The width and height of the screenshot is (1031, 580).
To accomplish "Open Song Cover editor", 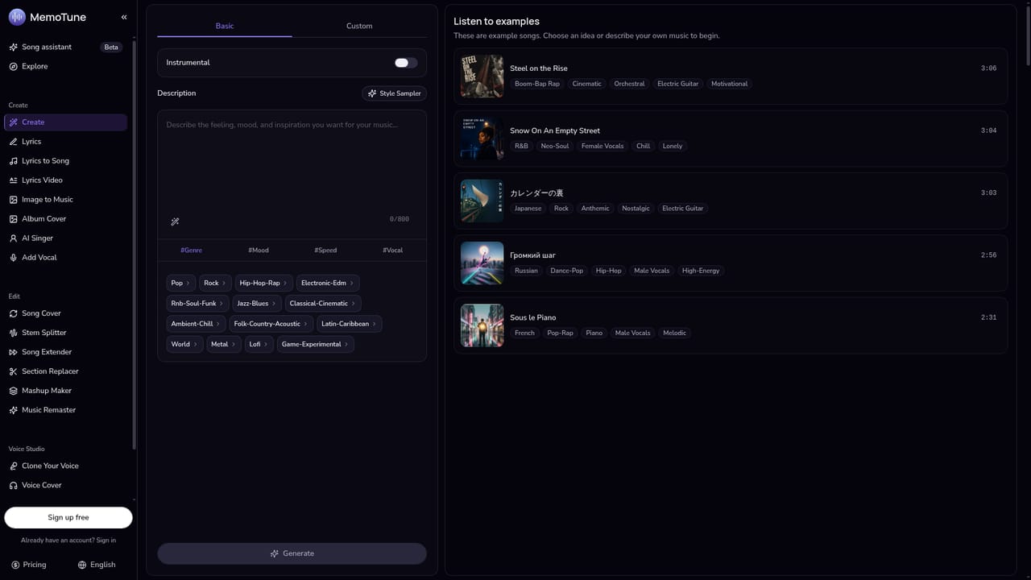I will pyautogui.click(x=65, y=313).
